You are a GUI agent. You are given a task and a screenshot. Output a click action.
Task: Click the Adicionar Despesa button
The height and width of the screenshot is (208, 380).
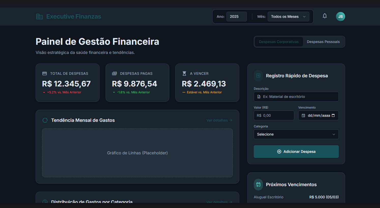pyautogui.click(x=296, y=151)
